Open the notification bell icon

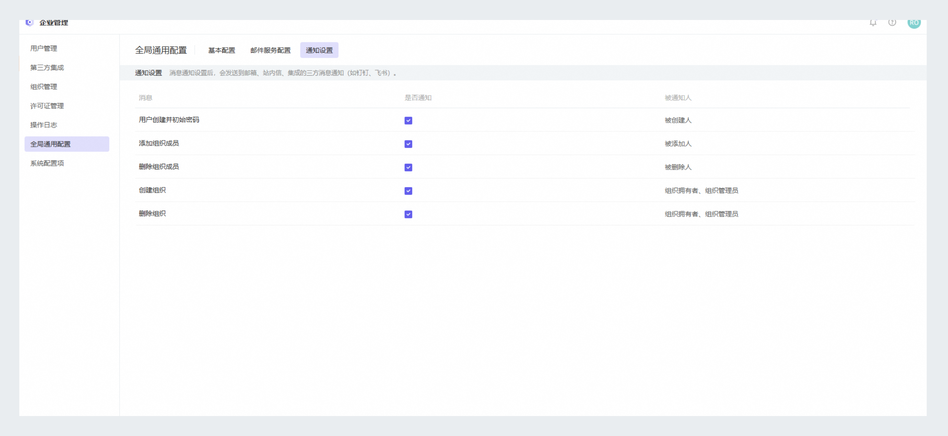[x=873, y=23]
